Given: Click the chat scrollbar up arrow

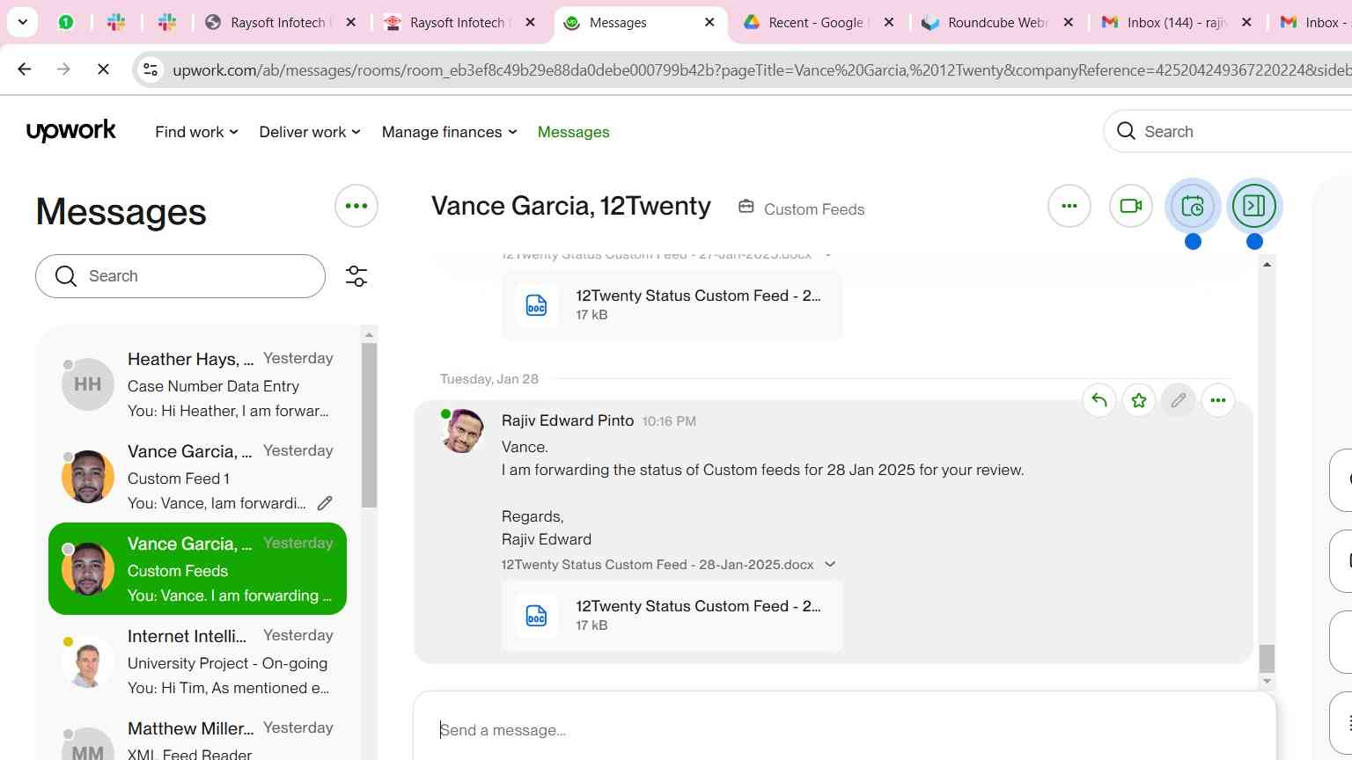Looking at the screenshot, I should (1267, 264).
